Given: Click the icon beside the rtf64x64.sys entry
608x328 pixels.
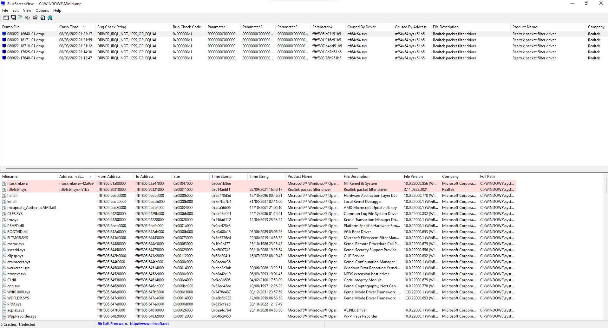Looking at the screenshot, I should click(x=4, y=189).
